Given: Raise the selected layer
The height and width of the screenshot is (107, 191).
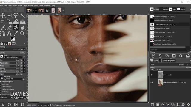Looking at the screenshot, I should [163, 104].
